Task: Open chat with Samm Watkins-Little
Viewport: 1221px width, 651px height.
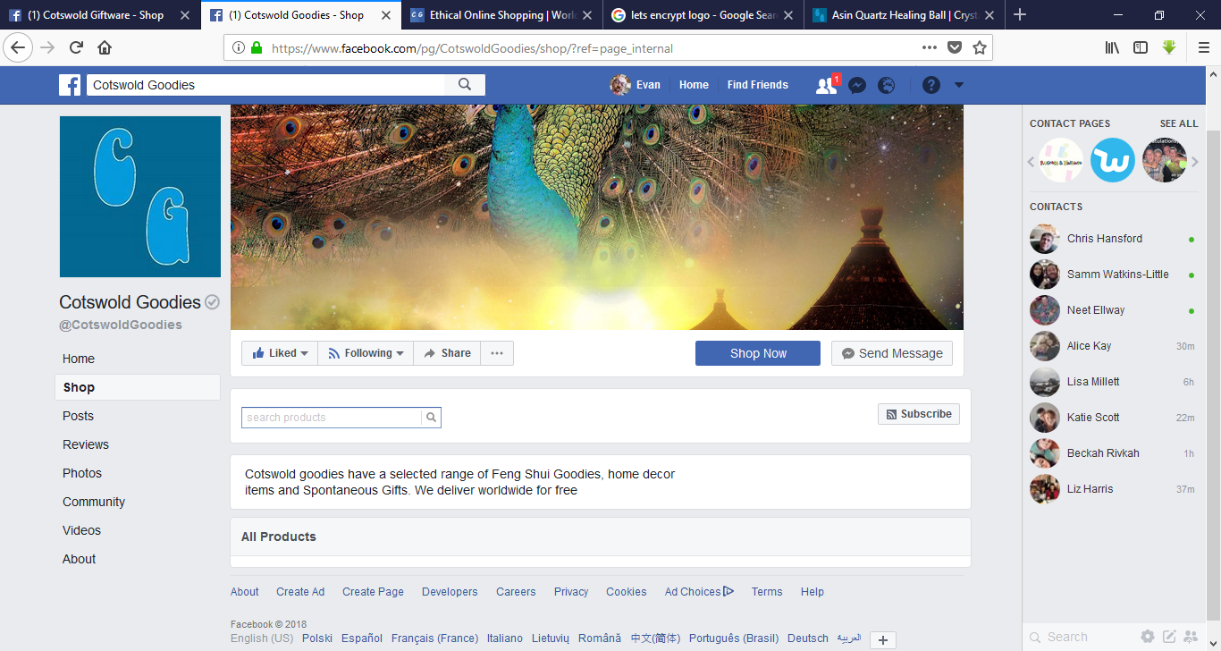Action: pos(1112,275)
